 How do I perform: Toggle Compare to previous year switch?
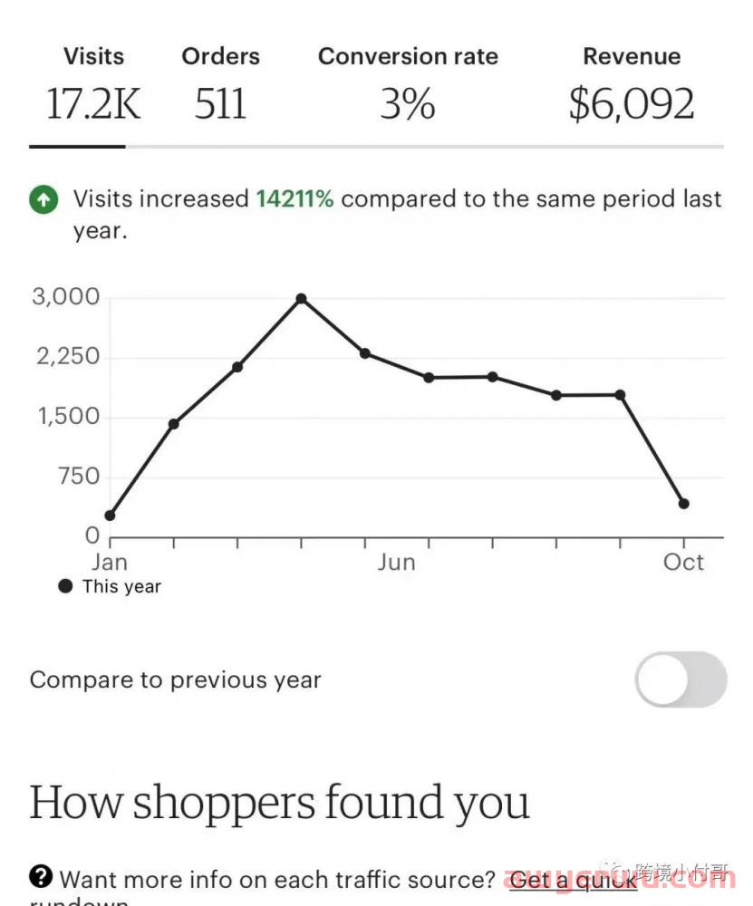tap(681, 679)
